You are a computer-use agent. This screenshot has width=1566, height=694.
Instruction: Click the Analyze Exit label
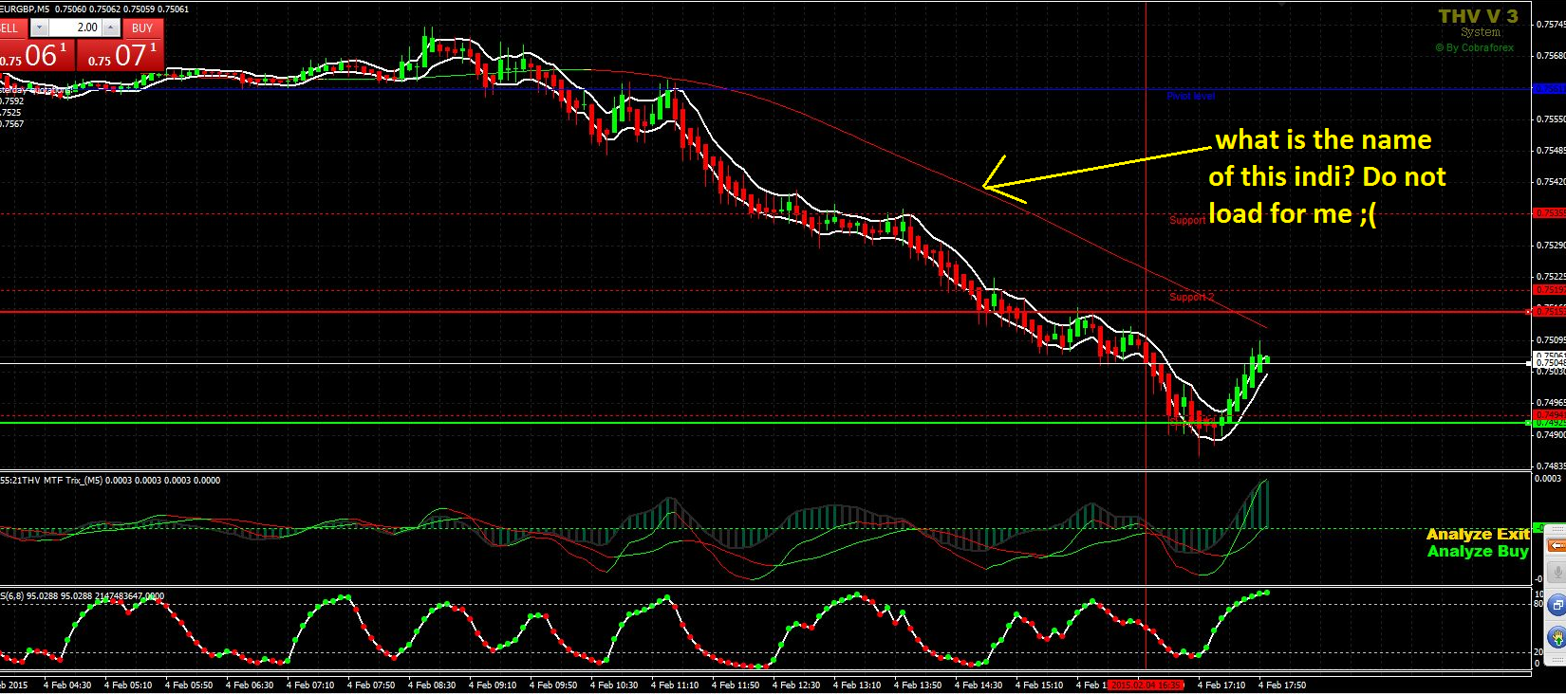(1478, 534)
